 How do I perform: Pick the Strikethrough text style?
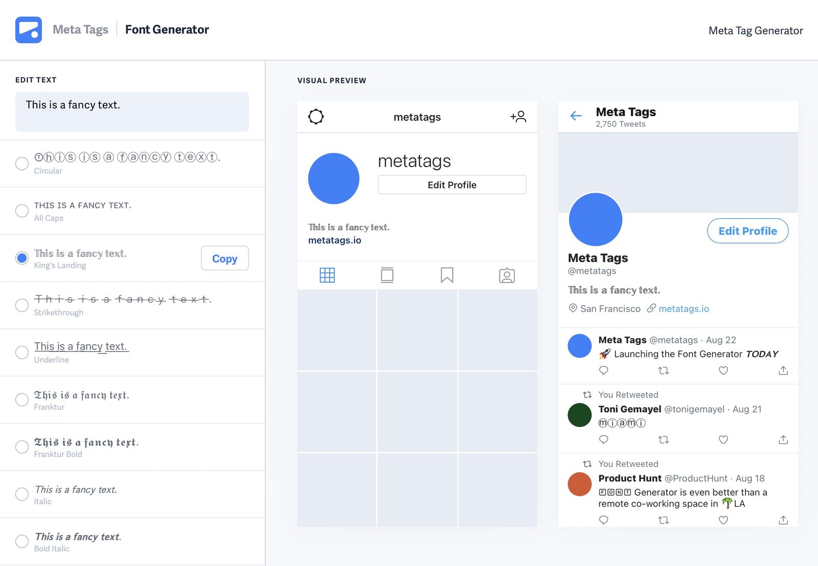pos(22,305)
